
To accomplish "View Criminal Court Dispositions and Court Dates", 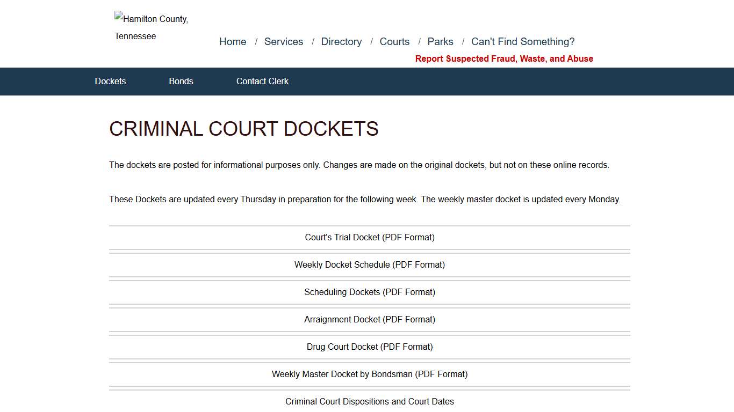I will point(370,401).
